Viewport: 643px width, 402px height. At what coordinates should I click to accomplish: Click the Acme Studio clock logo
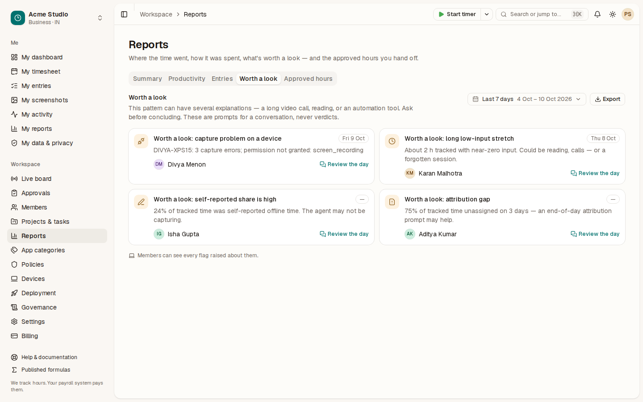coord(18,18)
